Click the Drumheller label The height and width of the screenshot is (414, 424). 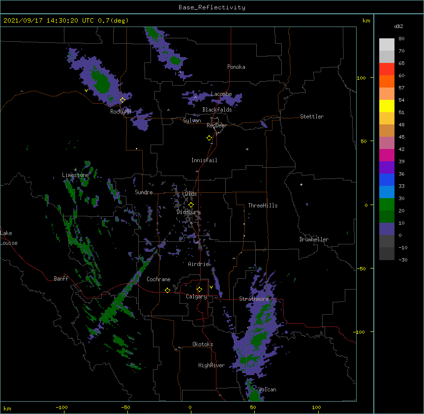pos(314,239)
